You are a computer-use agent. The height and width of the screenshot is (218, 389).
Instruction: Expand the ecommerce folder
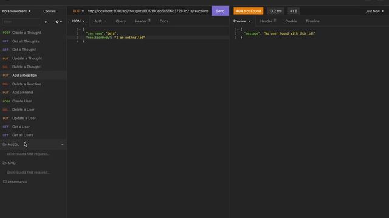coord(33,182)
